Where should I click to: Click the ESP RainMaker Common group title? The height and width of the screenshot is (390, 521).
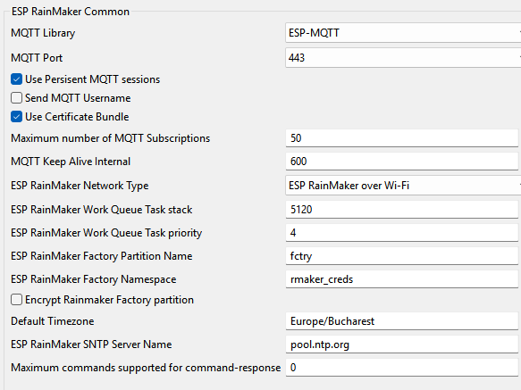point(71,12)
